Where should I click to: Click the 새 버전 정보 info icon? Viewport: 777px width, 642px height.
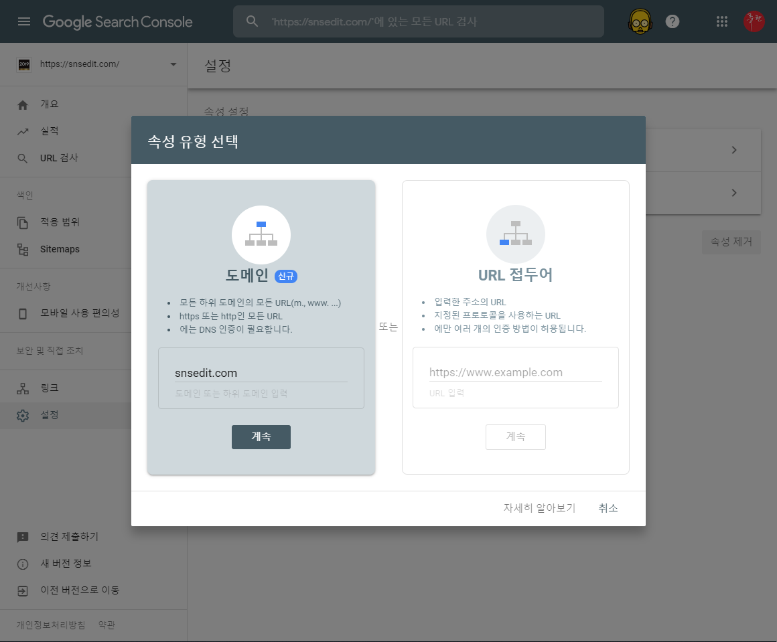coord(23,564)
